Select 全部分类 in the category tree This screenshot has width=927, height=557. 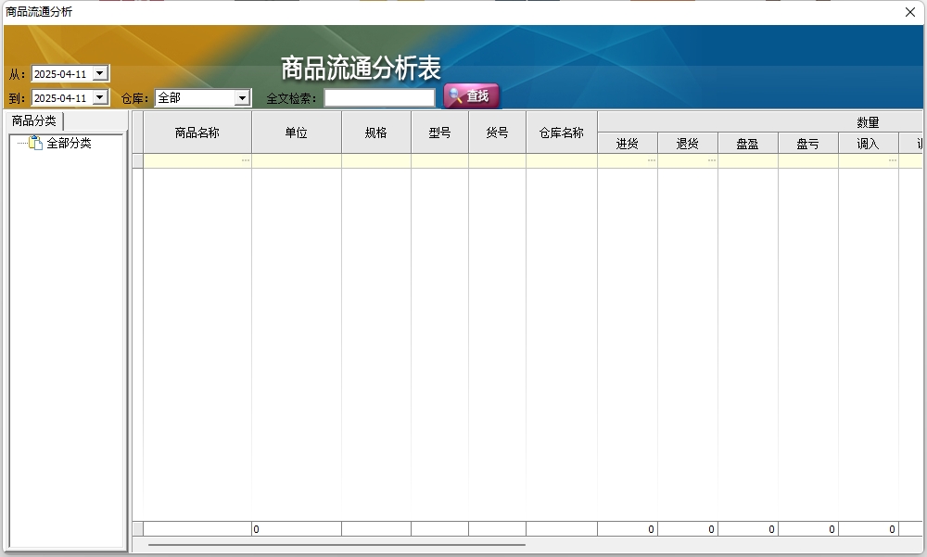(69, 144)
